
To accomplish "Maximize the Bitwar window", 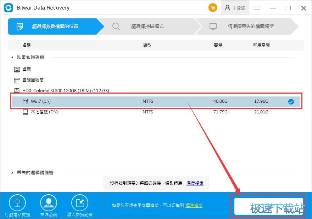I will [x=288, y=8].
